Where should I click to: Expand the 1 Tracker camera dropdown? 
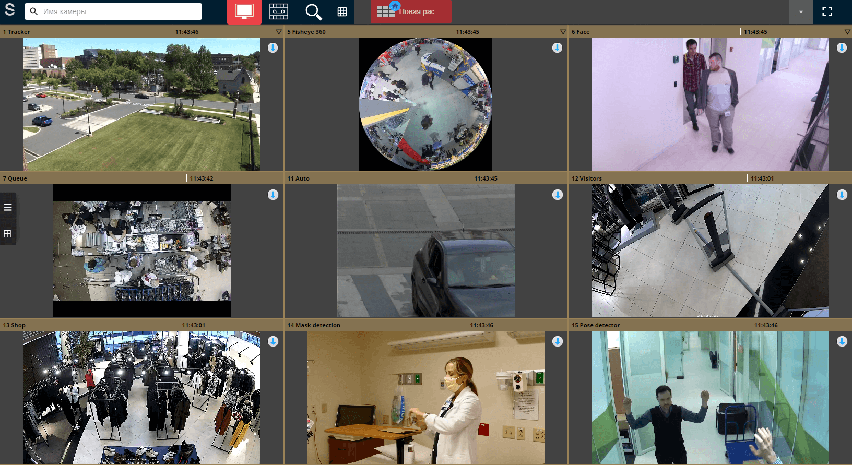[x=279, y=32]
